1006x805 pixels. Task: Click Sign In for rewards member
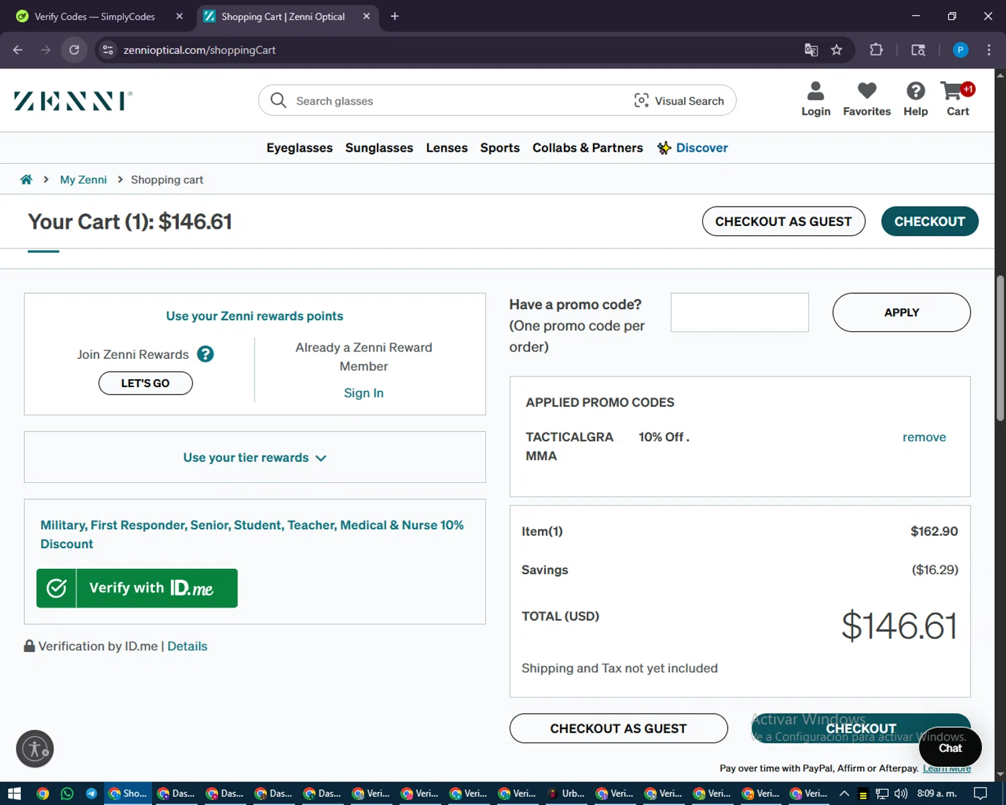coord(364,393)
